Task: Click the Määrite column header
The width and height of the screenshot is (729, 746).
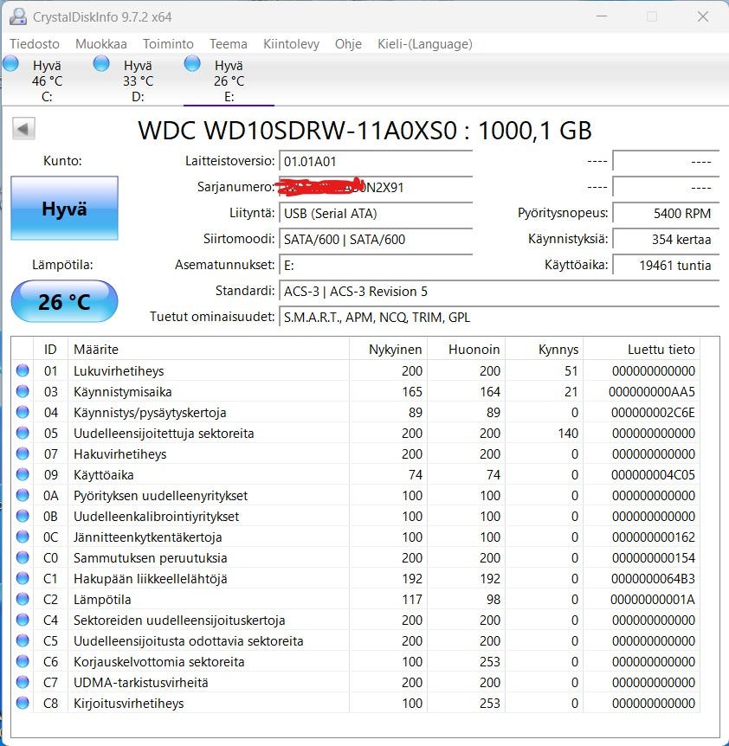Action: [x=209, y=350]
